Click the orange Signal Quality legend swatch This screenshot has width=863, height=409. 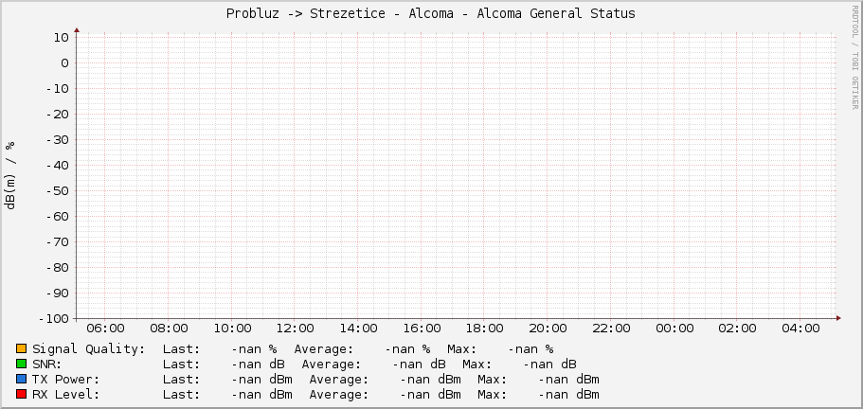22,348
